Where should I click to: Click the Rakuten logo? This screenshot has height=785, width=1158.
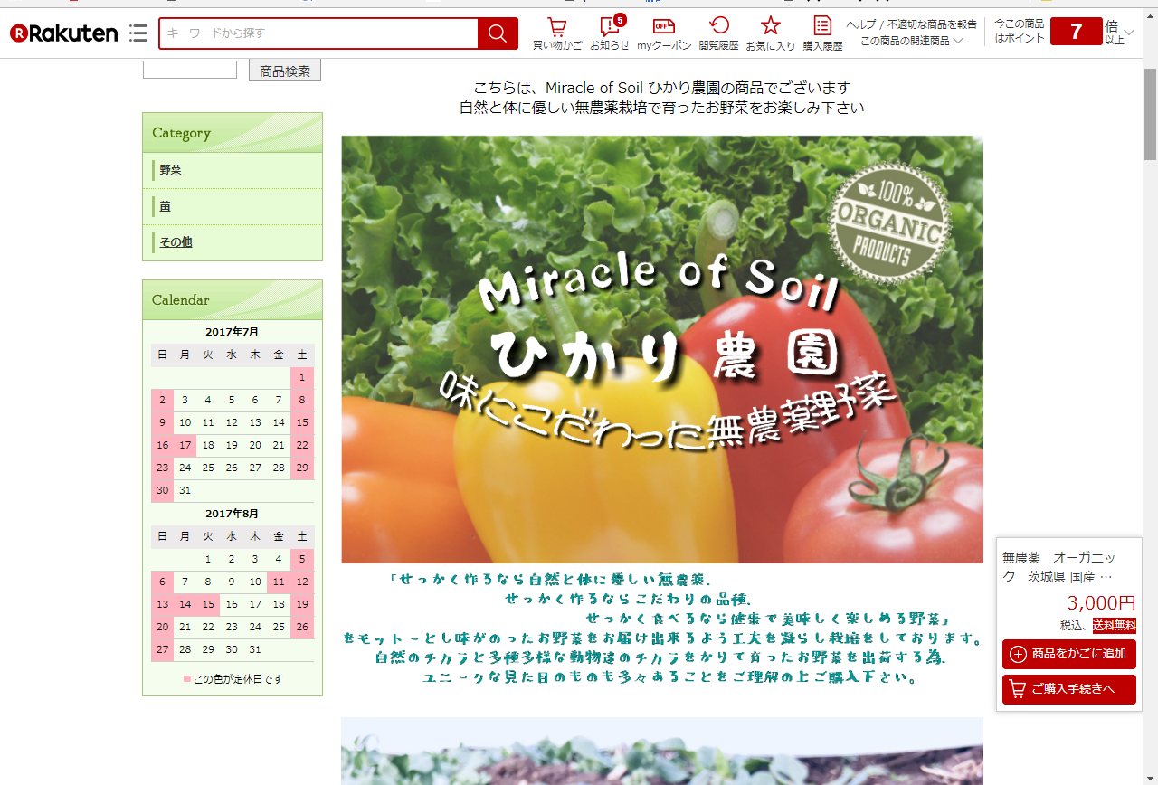tap(64, 33)
